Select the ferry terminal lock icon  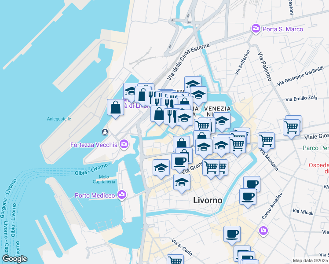pyautogui.click(x=105, y=132)
